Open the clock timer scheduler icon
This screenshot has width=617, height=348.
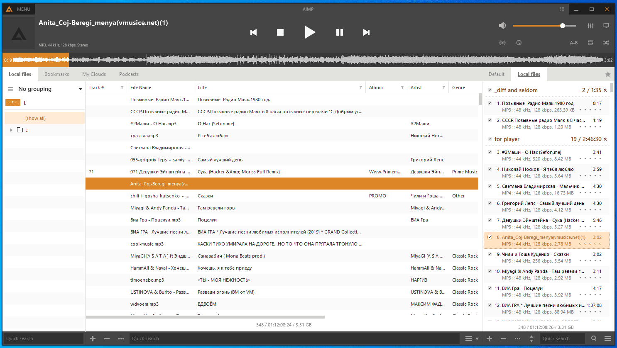click(x=519, y=43)
